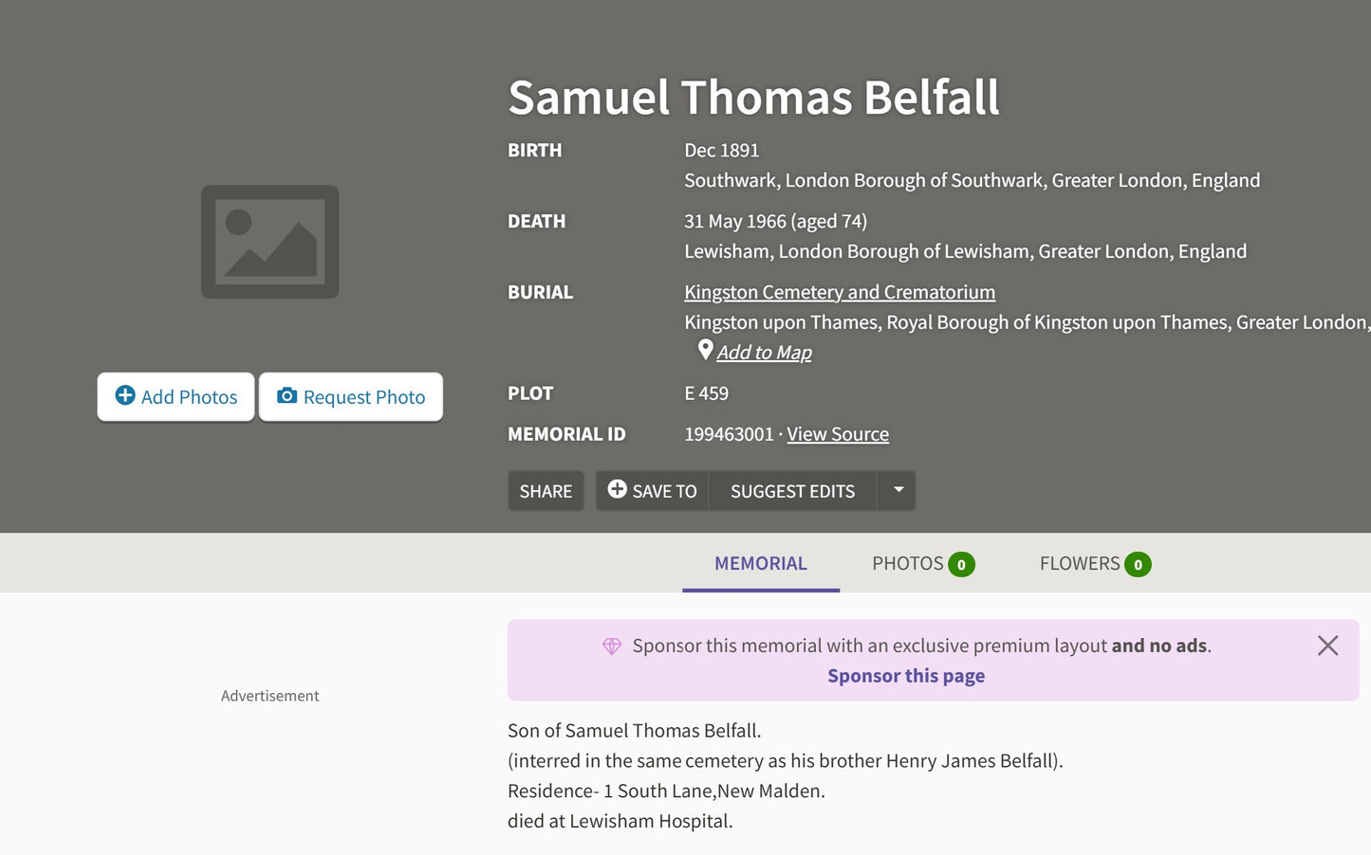Click the Add to Map link
Screen dimensions: 1371x855
764,353
